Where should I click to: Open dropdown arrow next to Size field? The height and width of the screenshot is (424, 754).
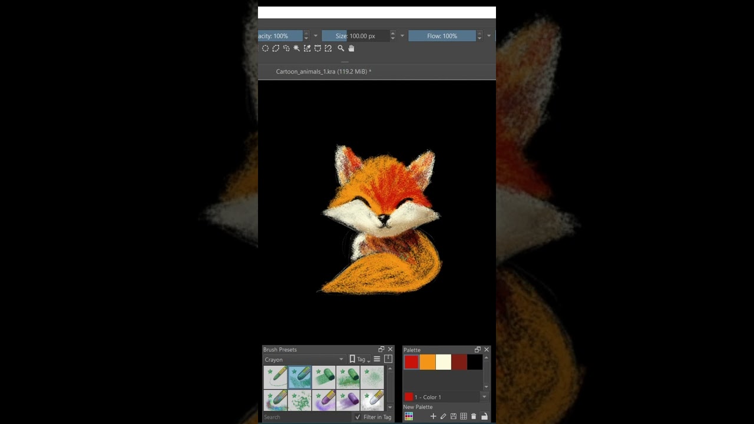402,36
